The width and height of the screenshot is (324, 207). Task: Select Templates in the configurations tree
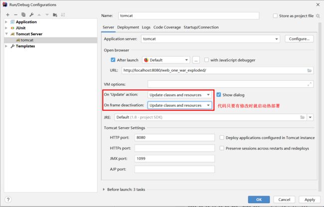click(25, 46)
